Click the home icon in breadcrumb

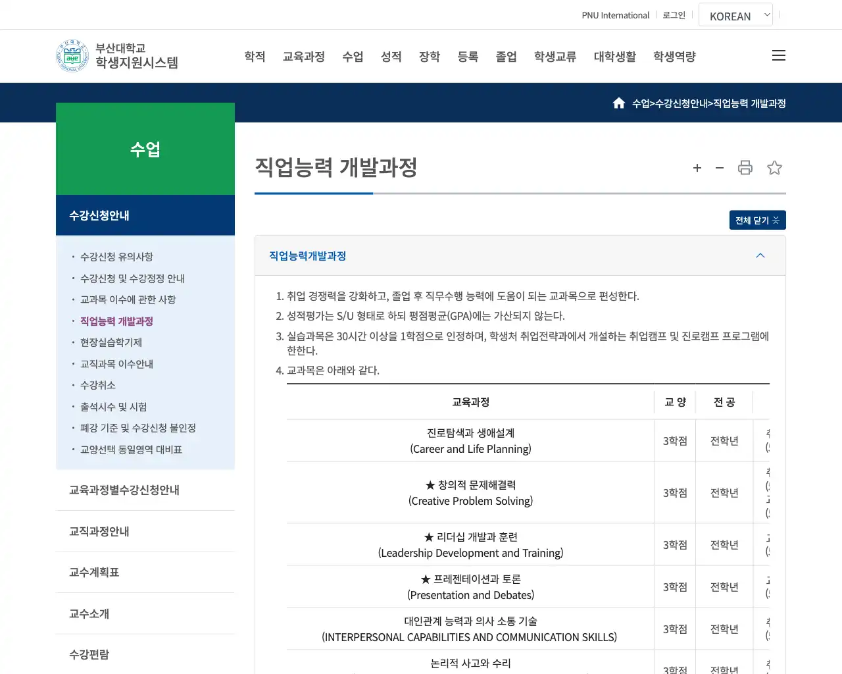[619, 103]
